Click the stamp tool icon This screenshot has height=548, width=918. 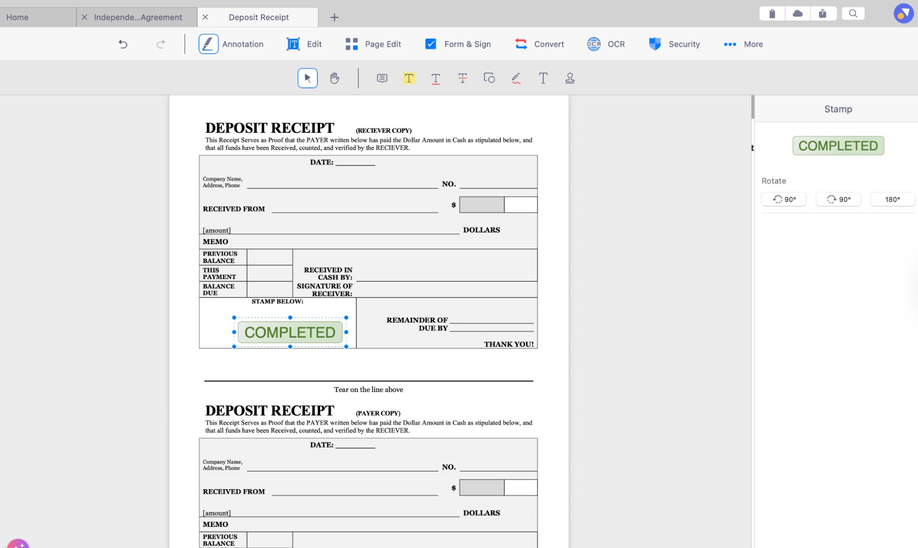[x=569, y=78]
